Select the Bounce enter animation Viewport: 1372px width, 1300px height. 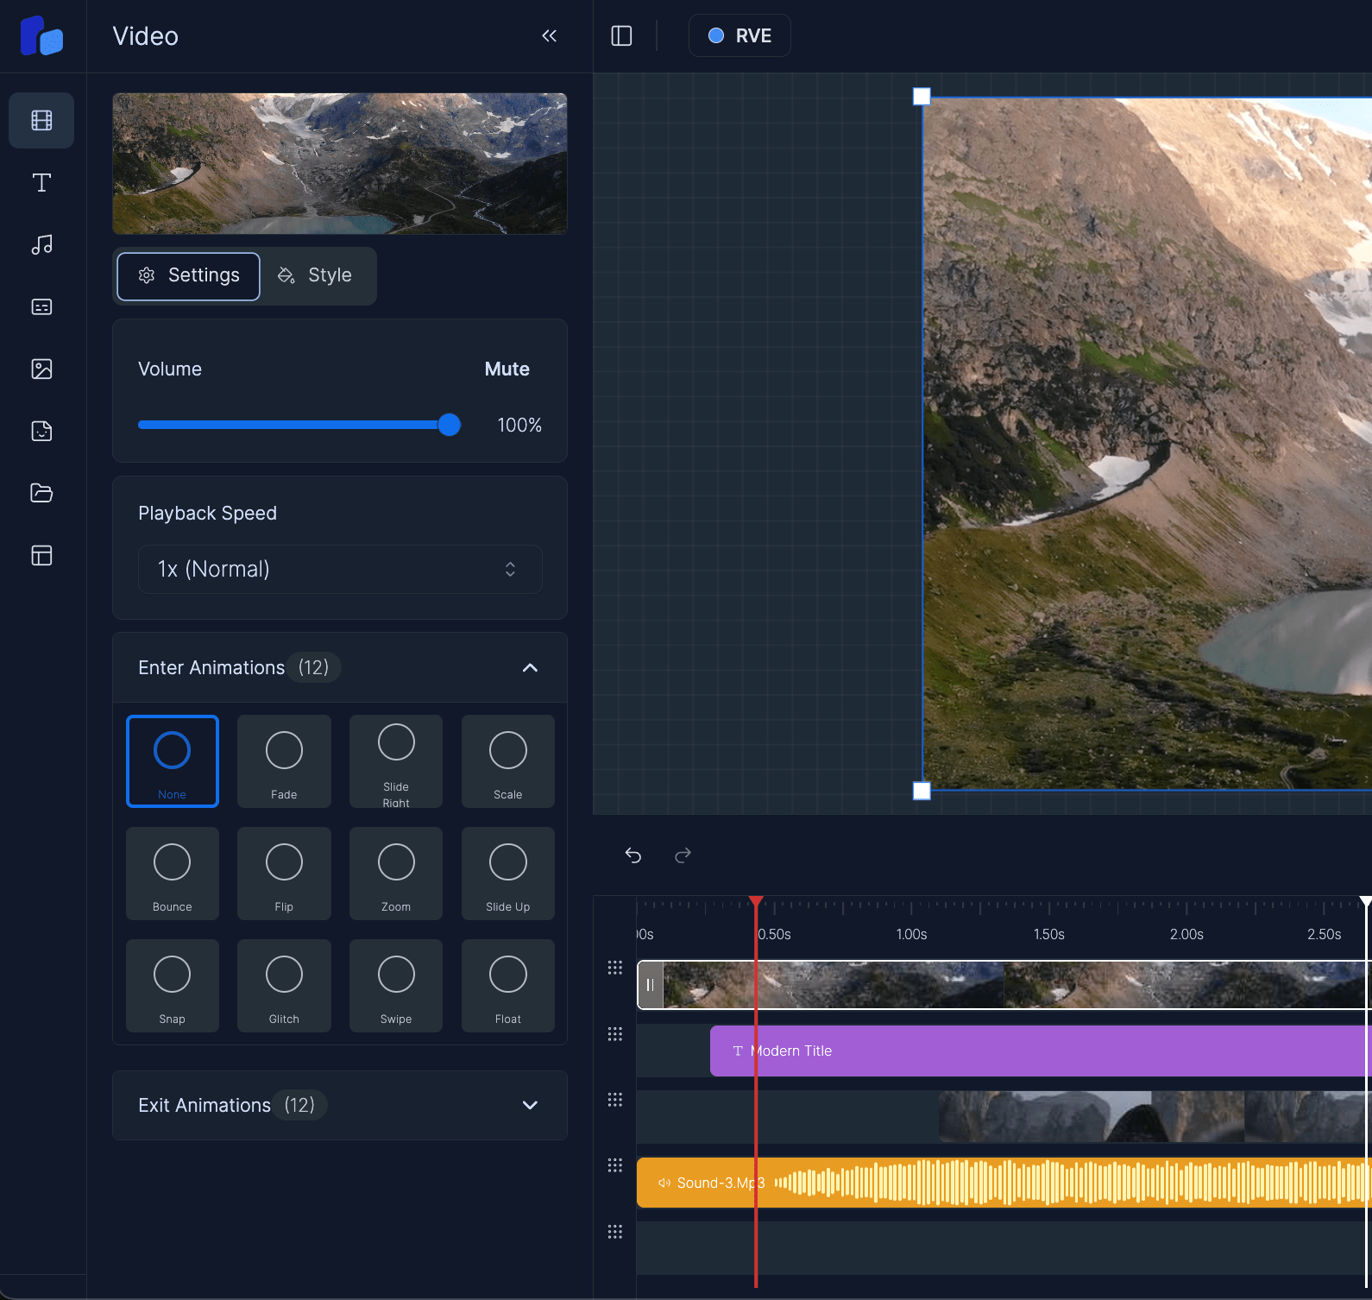172,873
